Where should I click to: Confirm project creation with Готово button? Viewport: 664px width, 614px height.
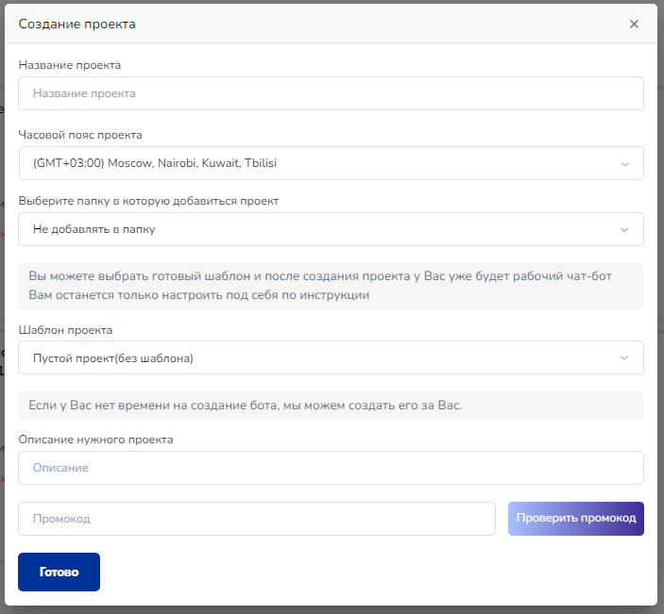click(59, 573)
